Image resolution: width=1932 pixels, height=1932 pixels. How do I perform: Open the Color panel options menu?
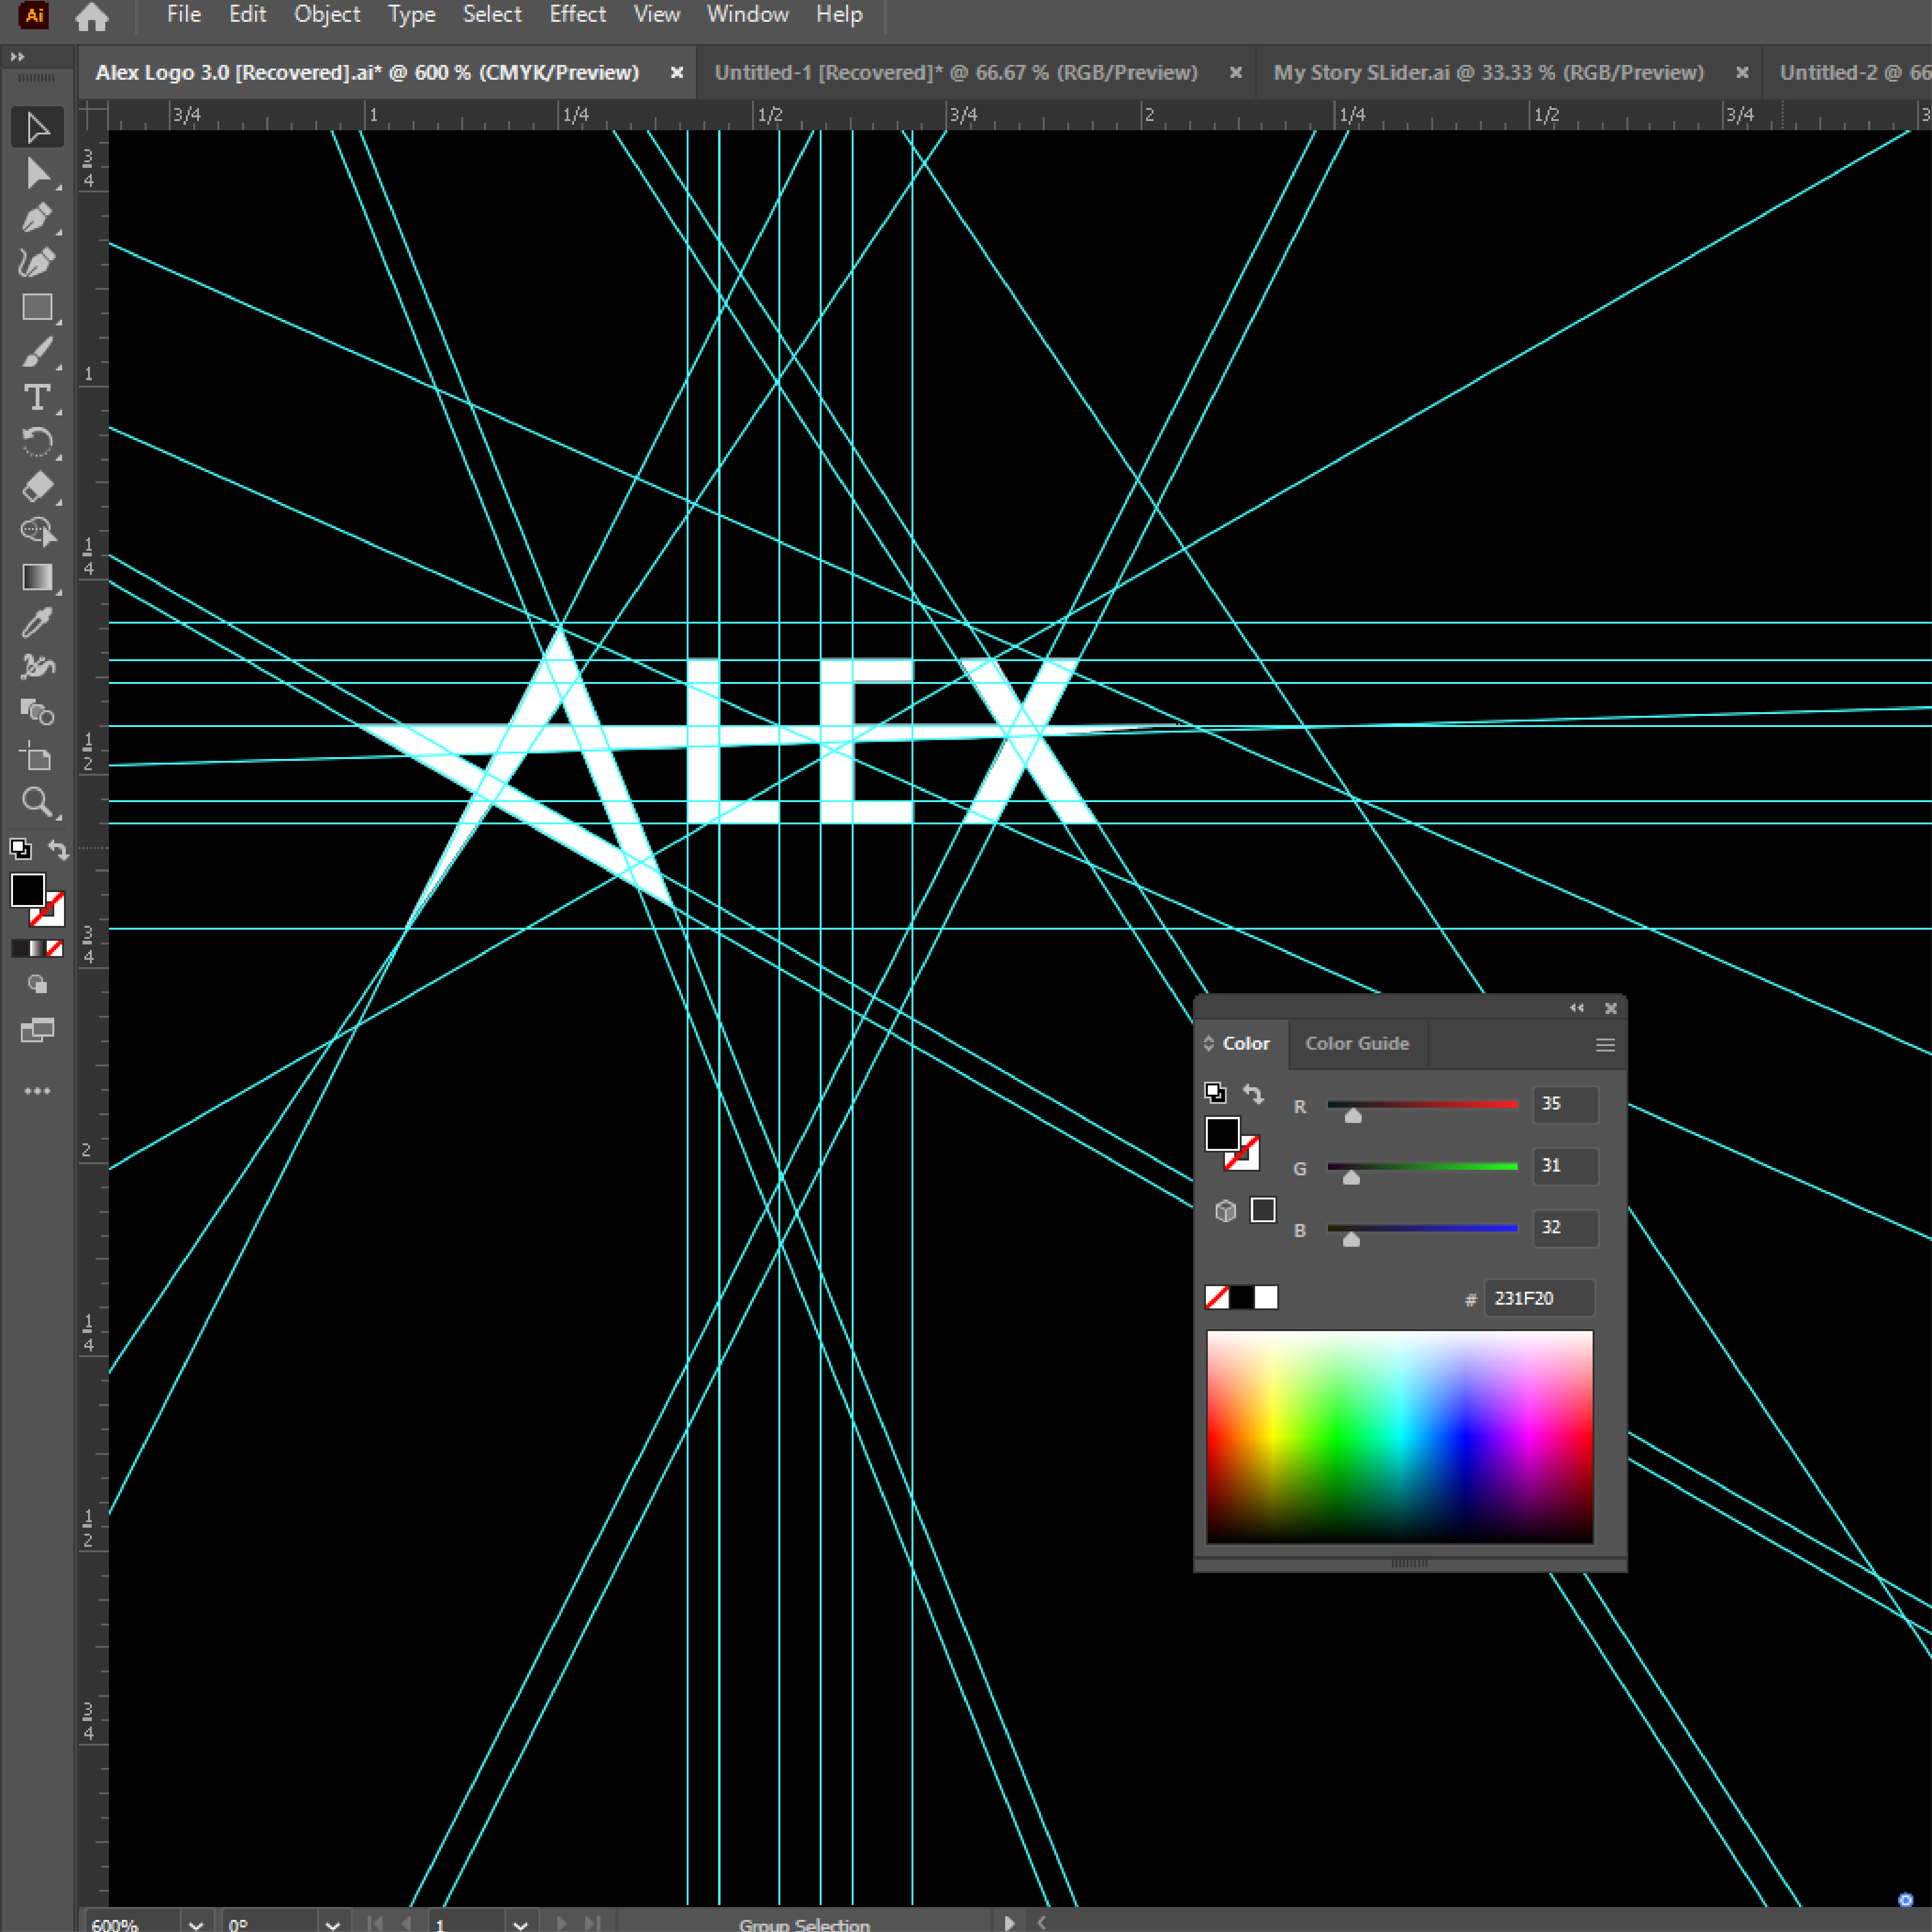1605,1045
